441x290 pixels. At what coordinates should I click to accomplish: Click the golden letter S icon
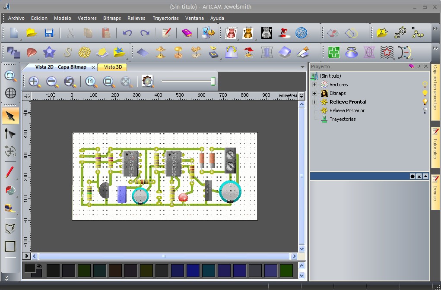pos(67,52)
